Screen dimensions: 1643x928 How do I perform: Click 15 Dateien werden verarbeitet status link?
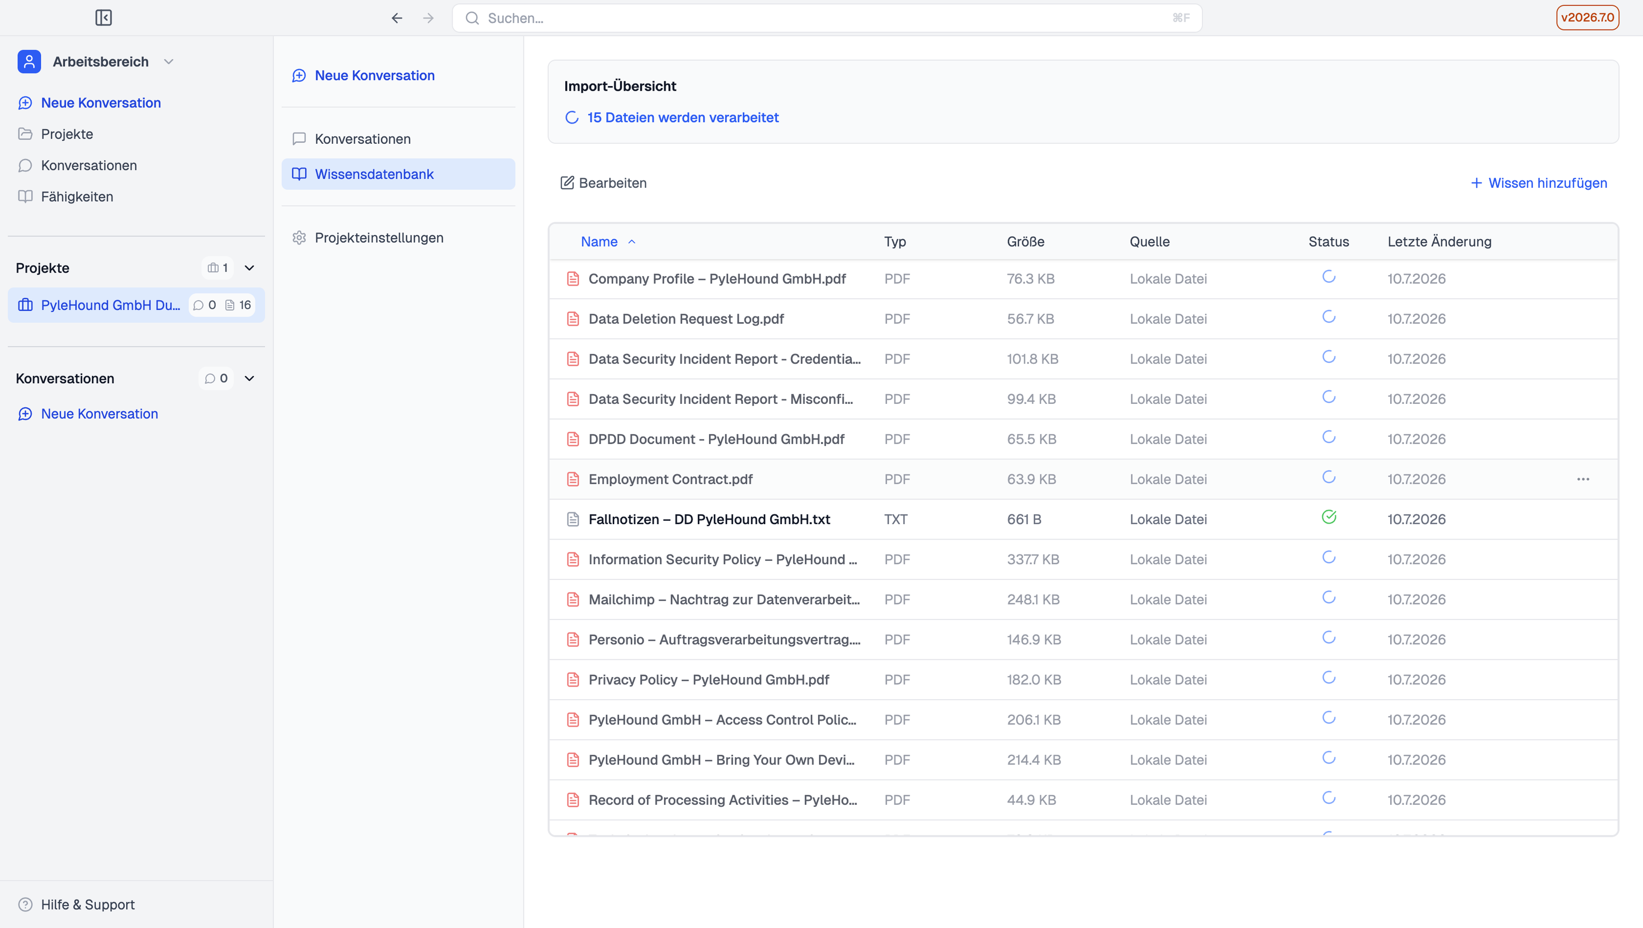(672, 117)
